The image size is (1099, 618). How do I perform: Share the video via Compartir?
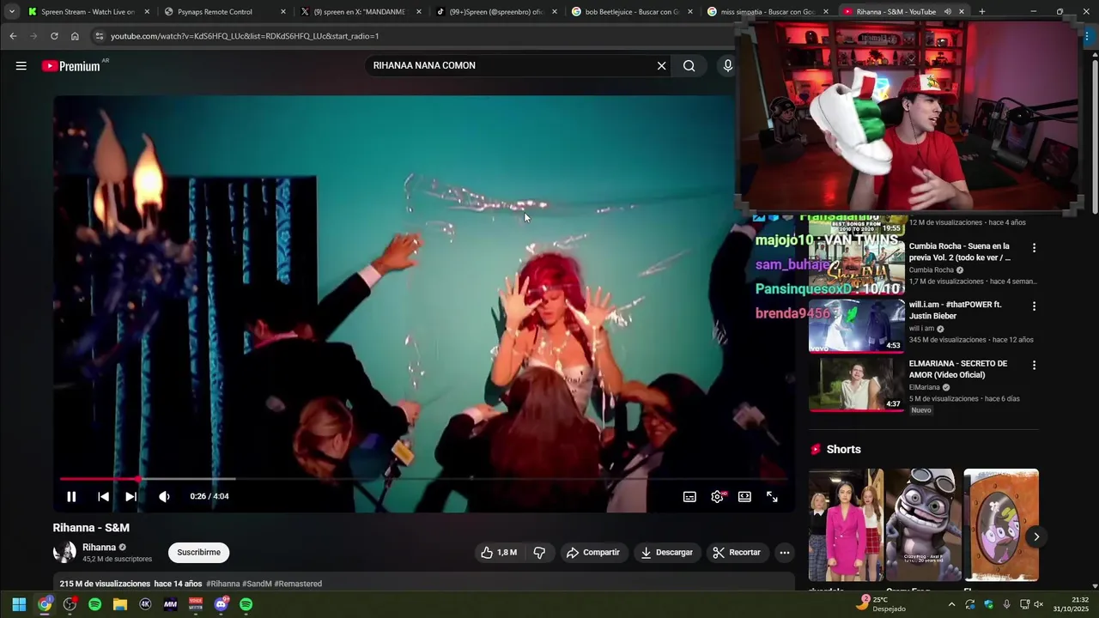coord(592,553)
